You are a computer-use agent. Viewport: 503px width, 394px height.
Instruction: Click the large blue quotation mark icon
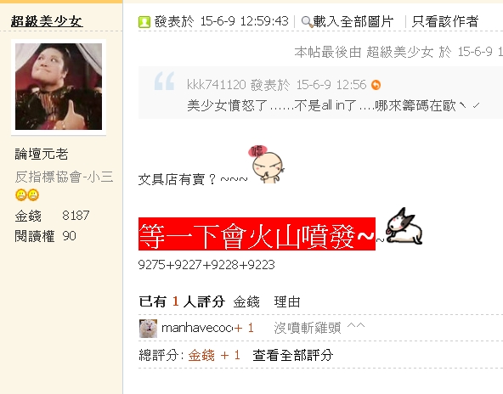point(164,81)
